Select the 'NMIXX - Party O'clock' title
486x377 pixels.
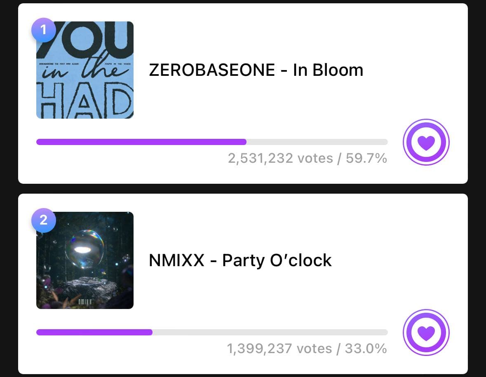240,260
